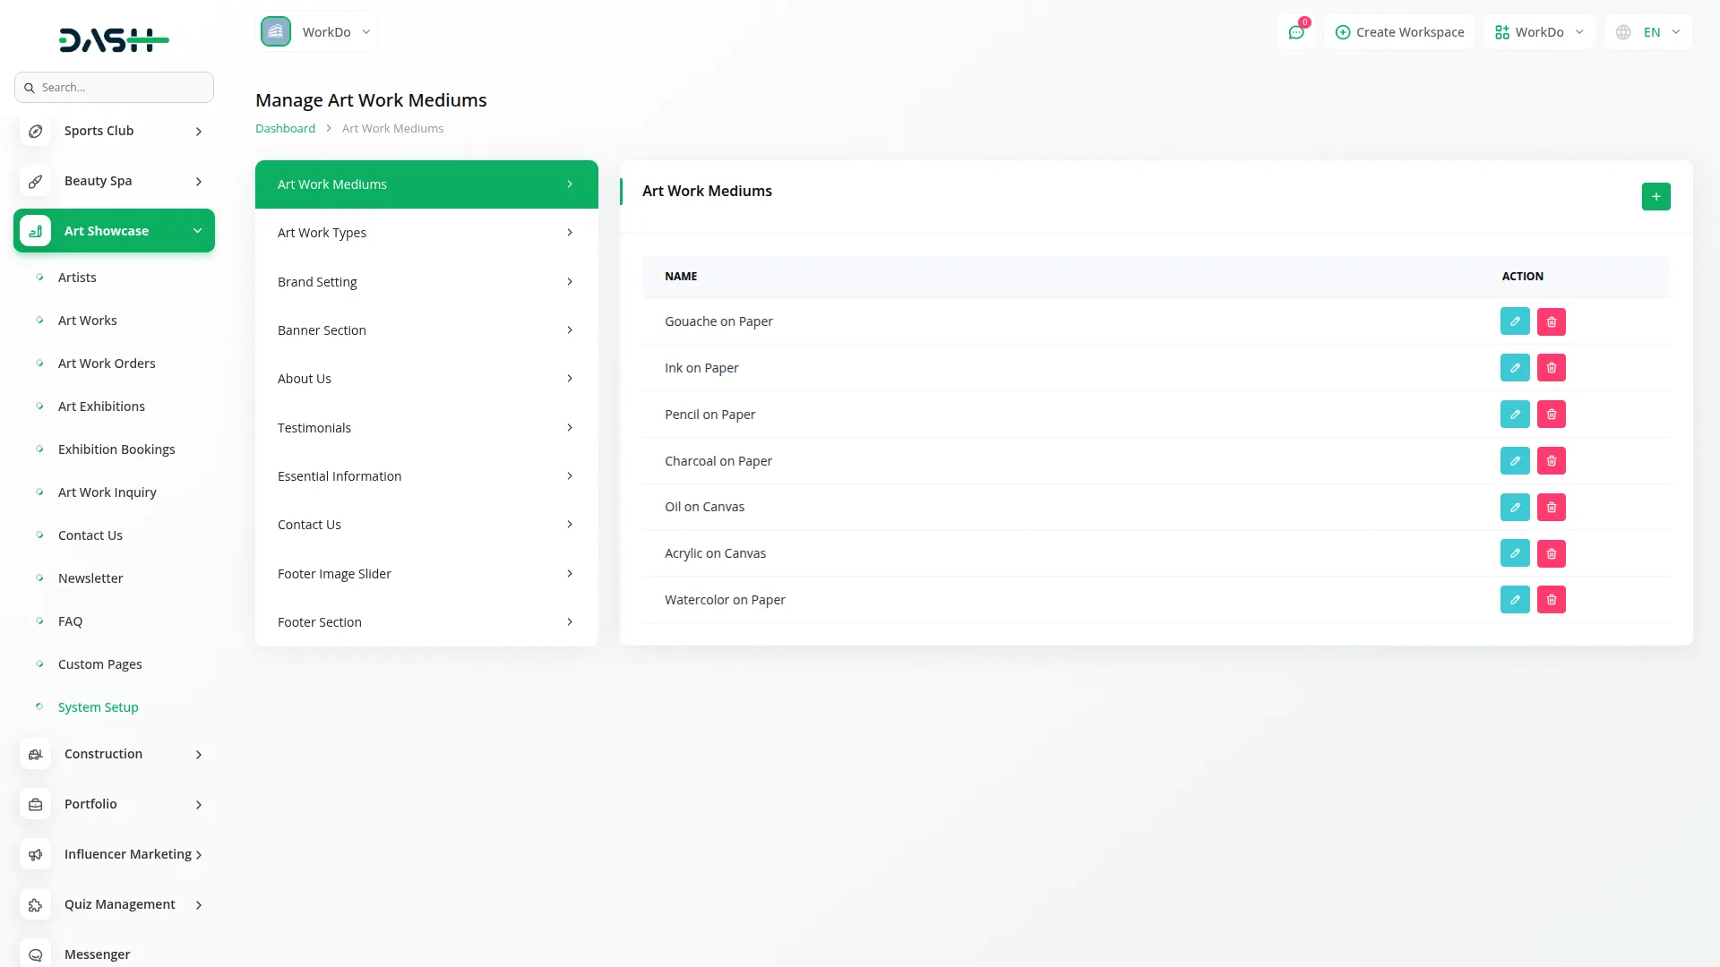
Task: Click edit icon for Charcoal on Paper
Action: (1514, 461)
